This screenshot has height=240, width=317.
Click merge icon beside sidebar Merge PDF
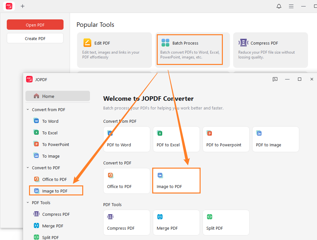coord(36,225)
